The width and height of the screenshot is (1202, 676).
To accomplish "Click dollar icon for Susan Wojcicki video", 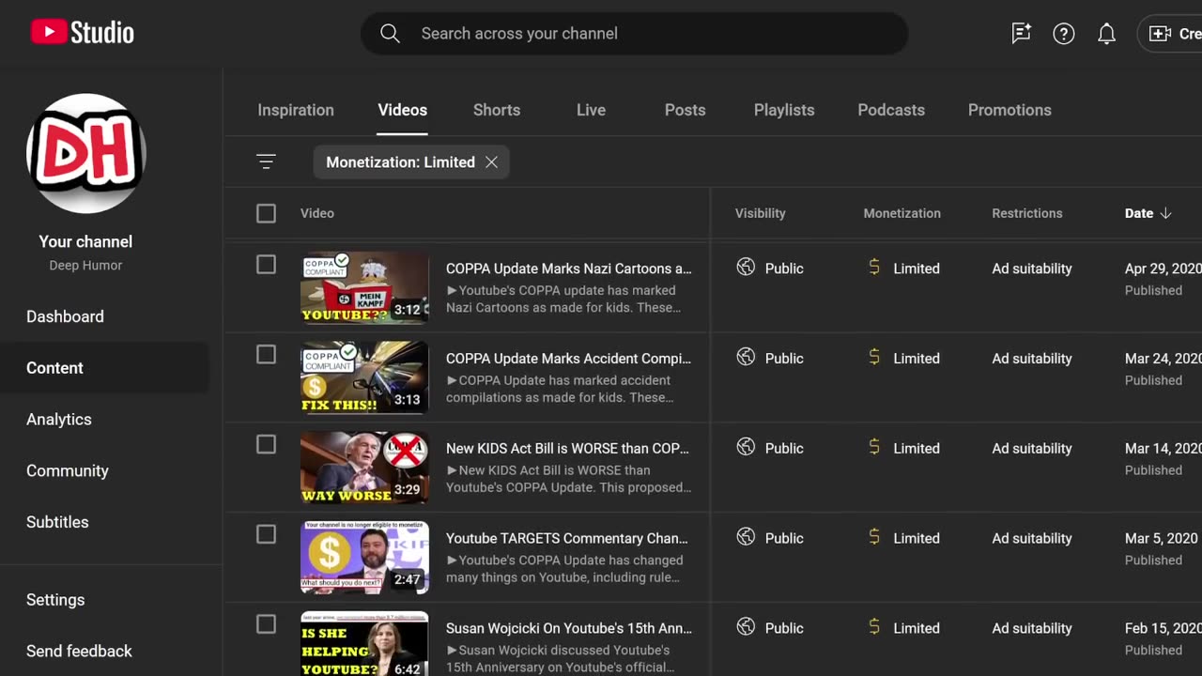I will click(874, 628).
